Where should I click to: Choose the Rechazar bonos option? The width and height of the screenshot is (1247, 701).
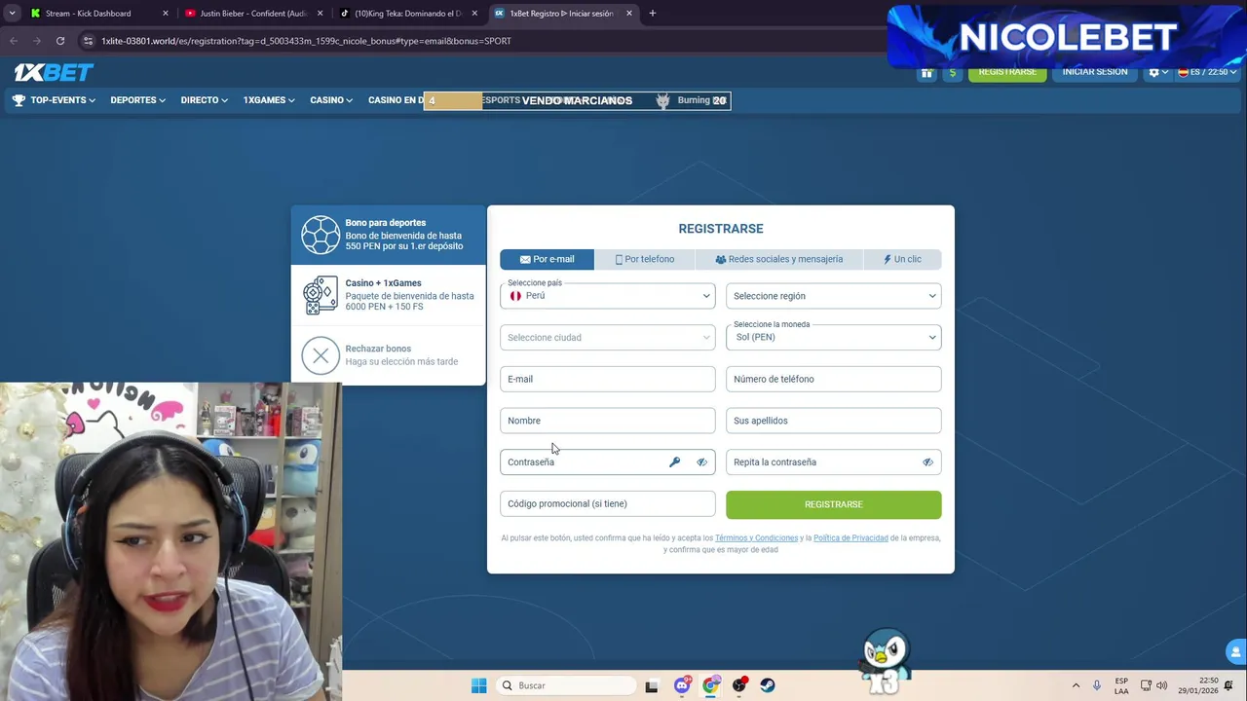coord(388,355)
